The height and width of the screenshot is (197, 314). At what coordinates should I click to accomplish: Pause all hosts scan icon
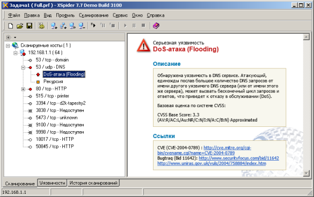click(x=103, y=25)
